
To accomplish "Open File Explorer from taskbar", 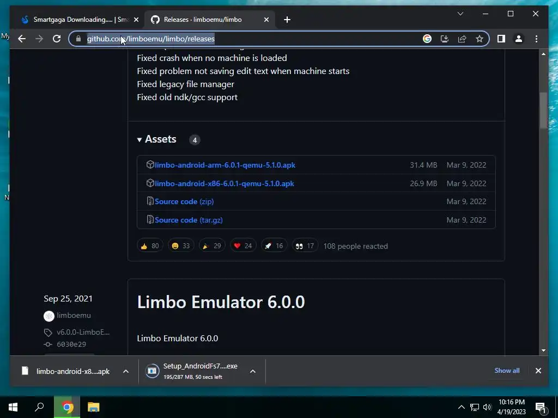I will point(93,407).
